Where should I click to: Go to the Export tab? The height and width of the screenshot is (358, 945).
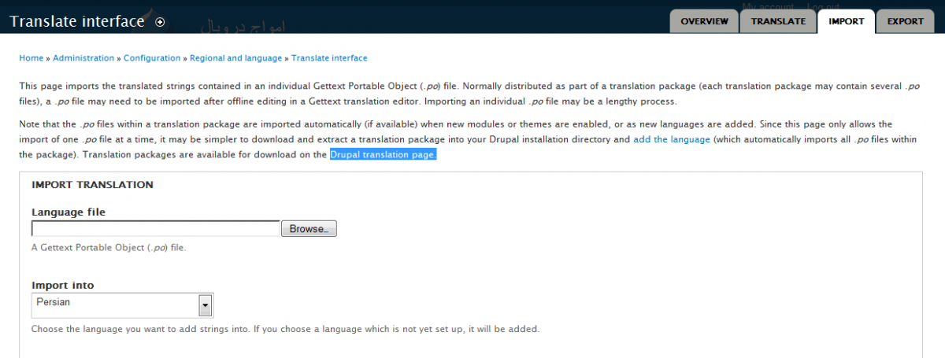[906, 21]
